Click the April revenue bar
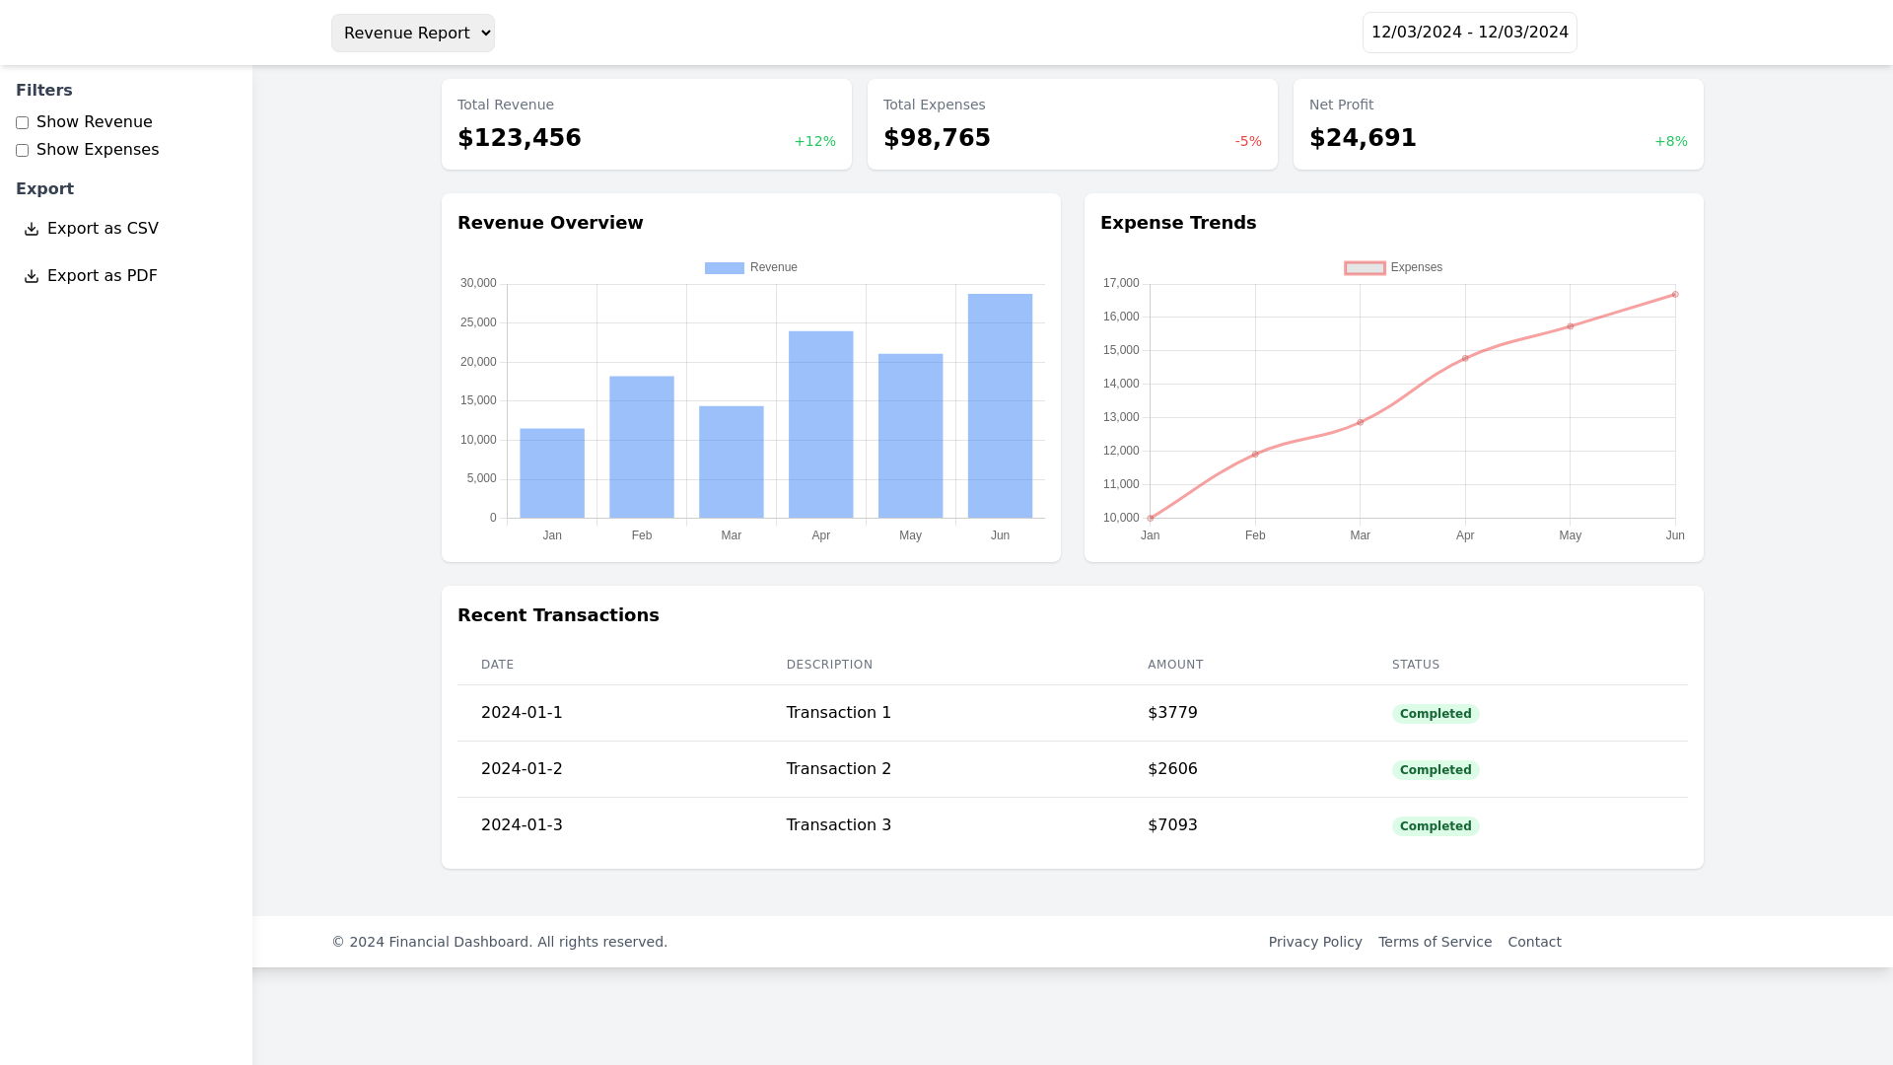This screenshot has width=1893, height=1065. point(820,424)
